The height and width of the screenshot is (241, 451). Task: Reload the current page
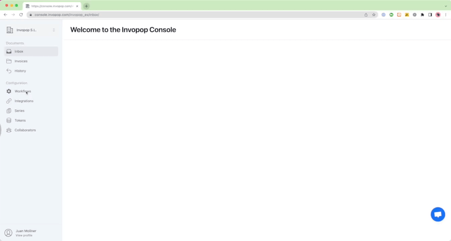[21, 15]
